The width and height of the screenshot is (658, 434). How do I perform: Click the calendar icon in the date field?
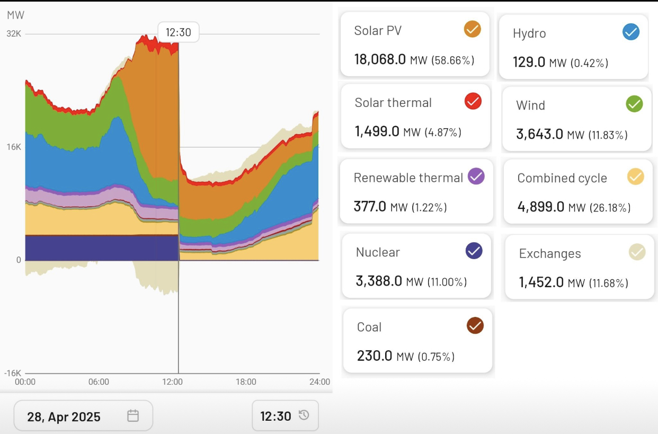pos(133,416)
